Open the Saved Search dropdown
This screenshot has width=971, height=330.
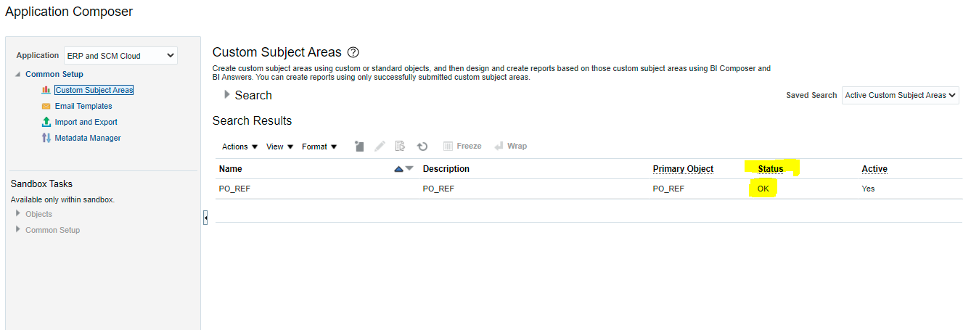901,95
